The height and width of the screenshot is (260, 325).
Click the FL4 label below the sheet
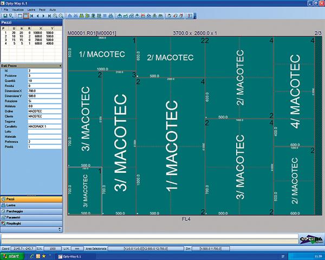point(186,219)
